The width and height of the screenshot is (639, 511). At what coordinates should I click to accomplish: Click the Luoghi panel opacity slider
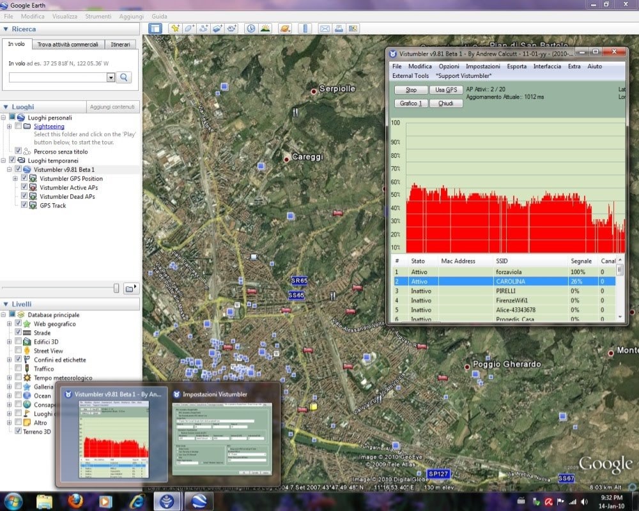[116, 288]
